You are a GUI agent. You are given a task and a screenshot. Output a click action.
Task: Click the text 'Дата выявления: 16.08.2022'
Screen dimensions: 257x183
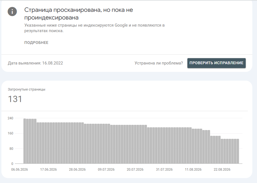pyautogui.click(x=35, y=63)
